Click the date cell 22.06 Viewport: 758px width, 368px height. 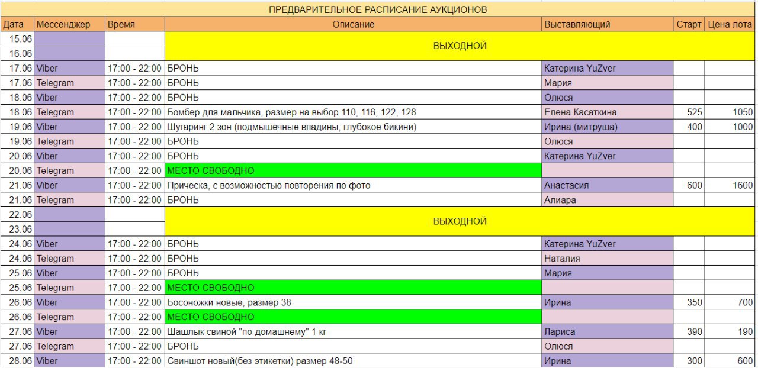17,214
